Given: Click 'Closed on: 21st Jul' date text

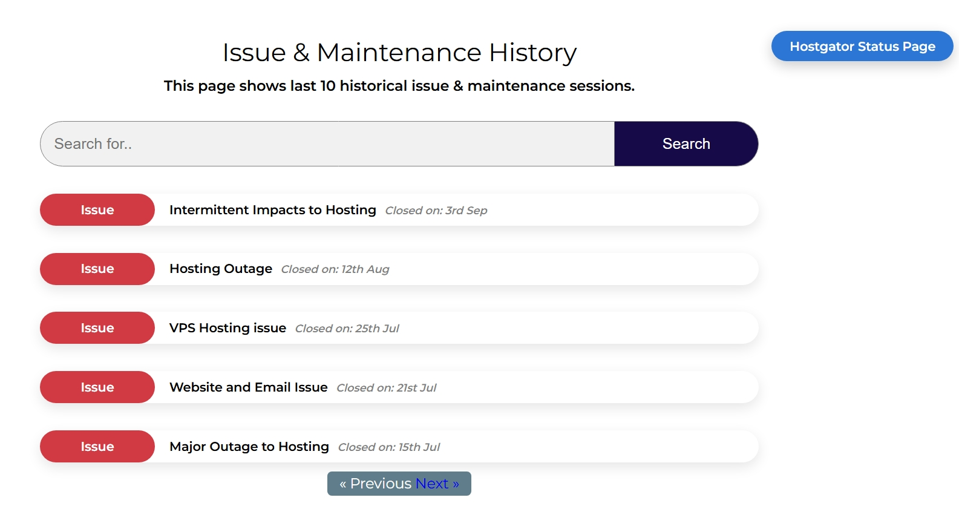Looking at the screenshot, I should (x=387, y=388).
